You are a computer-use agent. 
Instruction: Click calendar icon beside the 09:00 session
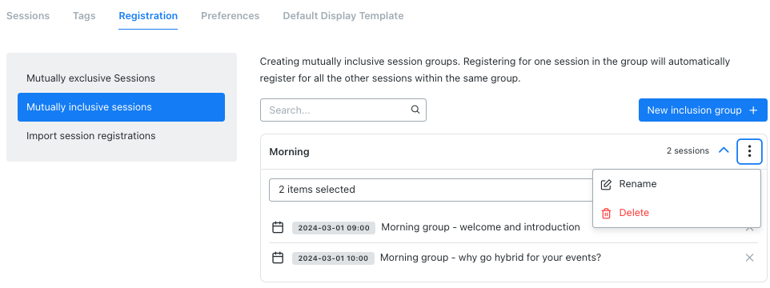click(x=278, y=228)
